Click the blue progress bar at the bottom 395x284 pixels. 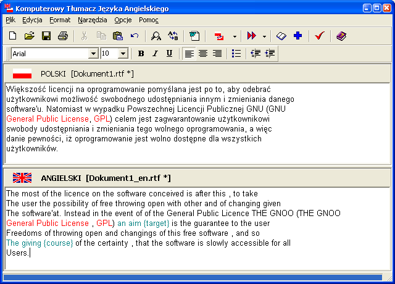[193, 278]
